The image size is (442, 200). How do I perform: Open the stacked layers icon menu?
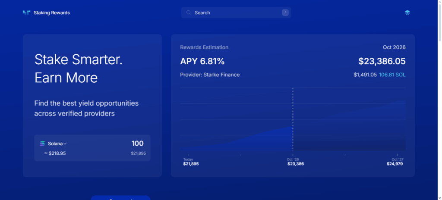pos(407,13)
